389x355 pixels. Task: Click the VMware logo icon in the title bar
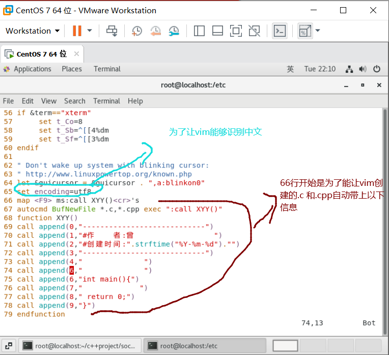point(8,10)
